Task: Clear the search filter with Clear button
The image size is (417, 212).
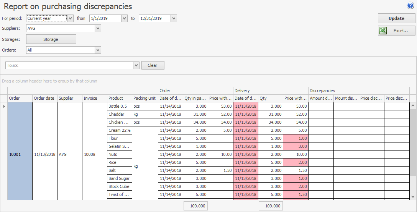Action: [x=153, y=65]
